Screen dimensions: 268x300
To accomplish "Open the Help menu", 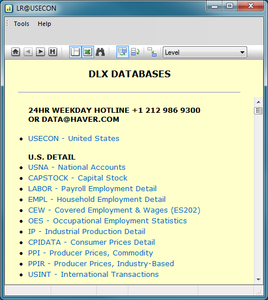I will pyautogui.click(x=44, y=24).
